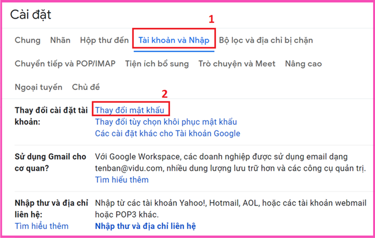Click the Thay đổi mật khẩu link
This screenshot has width=375, height=238.
[130, 110]
